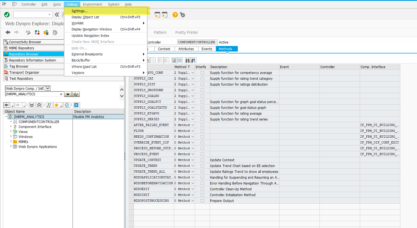Open the Transport Organizer button
417x228 pixels.
[x=34, y=72]
